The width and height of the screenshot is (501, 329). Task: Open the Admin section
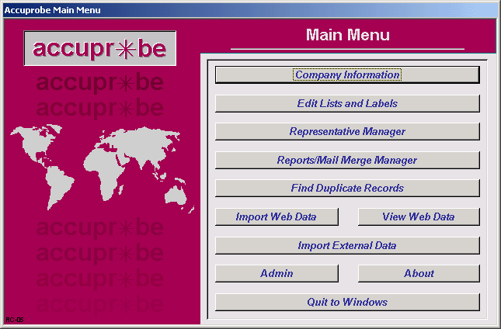pos(277,273)
